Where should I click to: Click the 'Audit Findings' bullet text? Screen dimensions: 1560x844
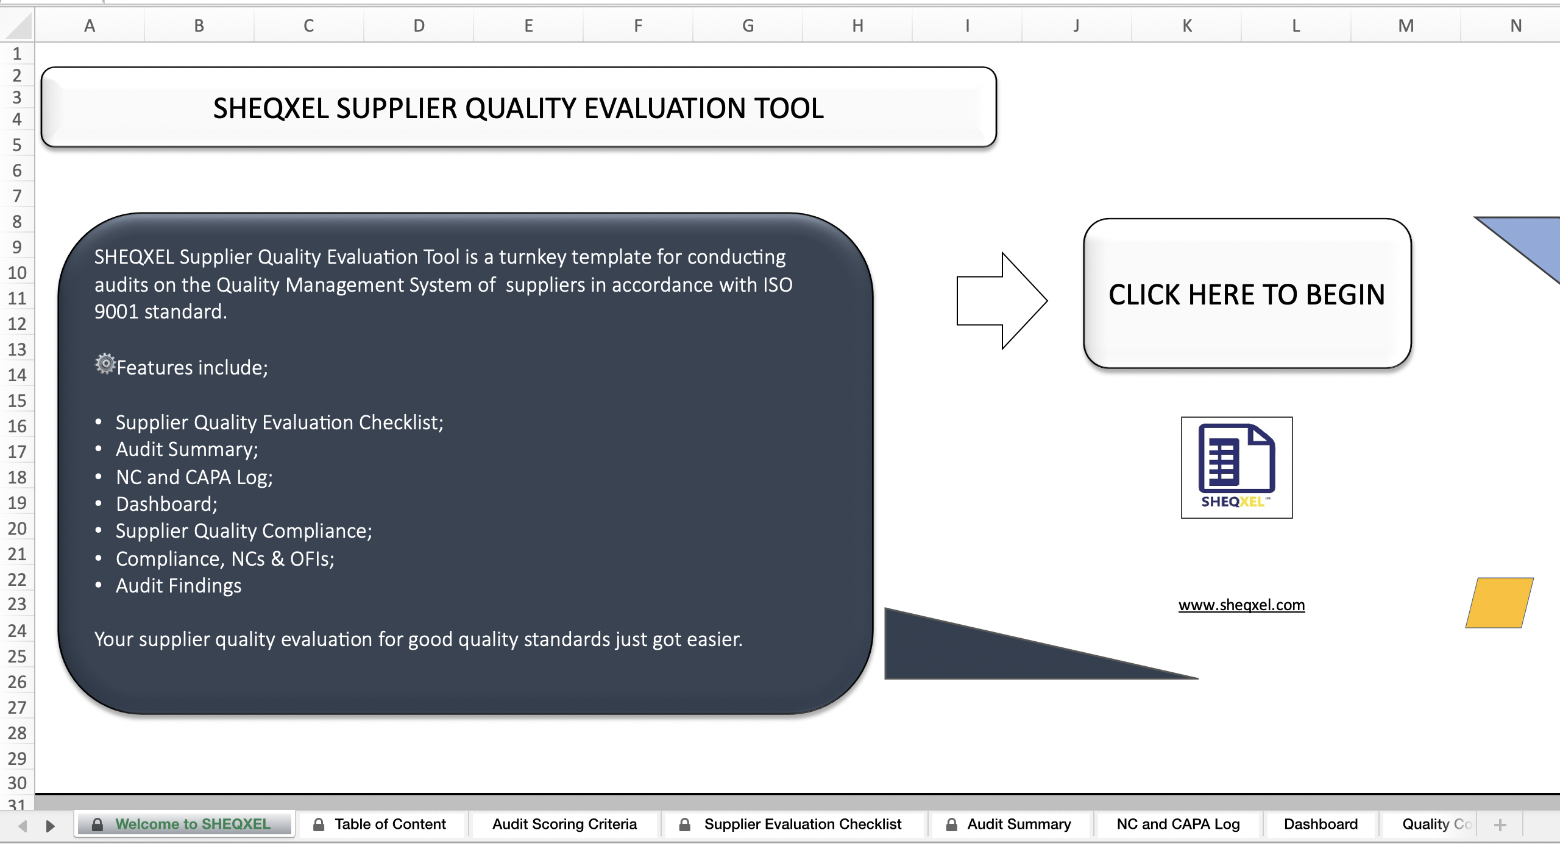point(179,585)
